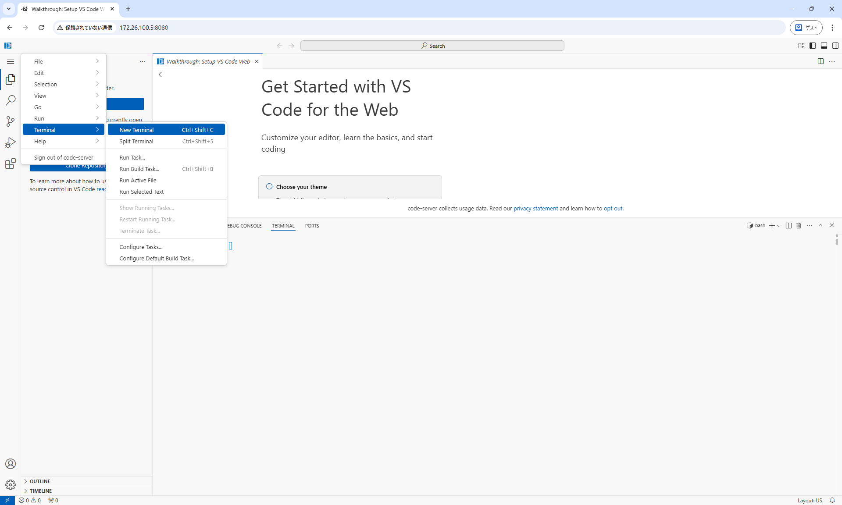The width and height of the screenshot is (842, 505).
Task: Click the Customize Layout icon
Action: [801, 46]
